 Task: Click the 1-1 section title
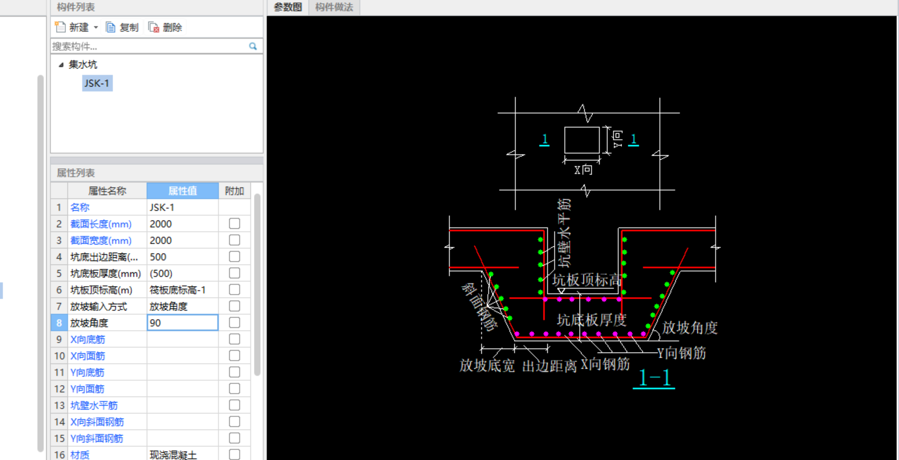pyautogui.click(x=654, y=378)
